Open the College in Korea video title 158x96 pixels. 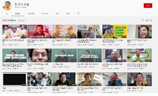(x=87, y=41)
